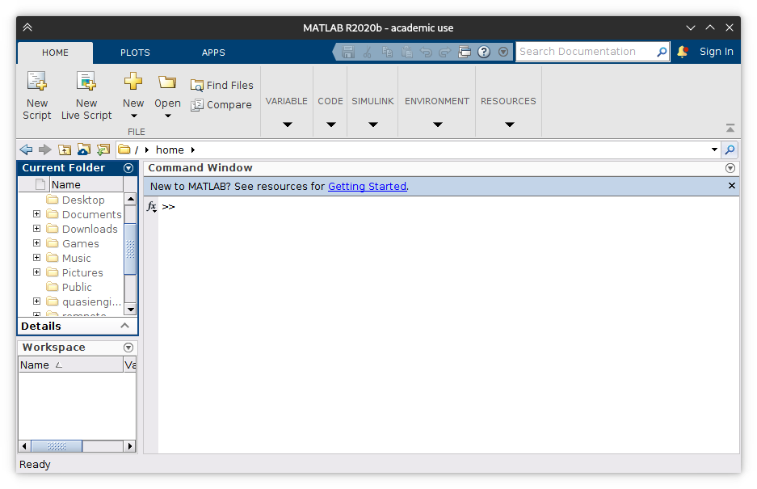Open Current Folder panel actions menu
This screenshot has height=489, width=757.
(x=128, y=168)
